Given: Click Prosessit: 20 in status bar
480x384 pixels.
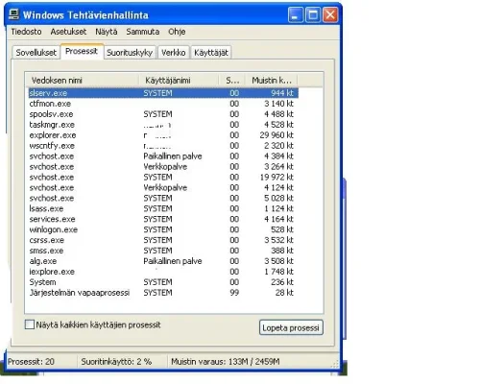Looking at the screenshot, I should (x=31, y=362).
